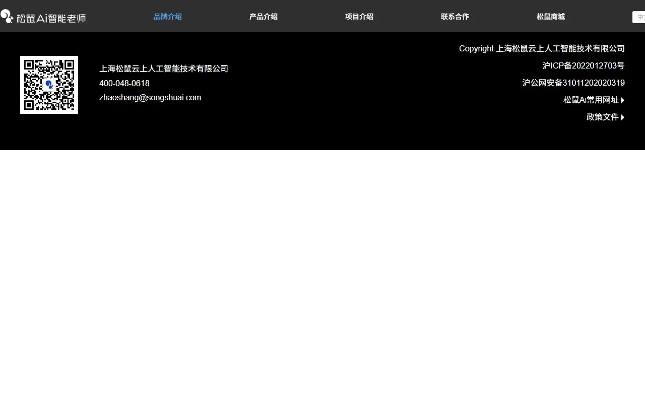
Task: Click the 松鼠Ai常用网址 text label
Action: (x=591, y=100)
